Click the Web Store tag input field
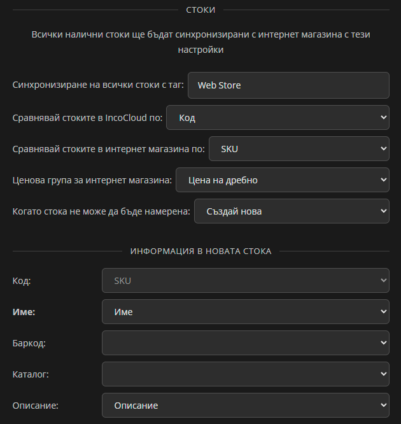The width and height of the screenshot is (401, 424). (x=288, y=85)
